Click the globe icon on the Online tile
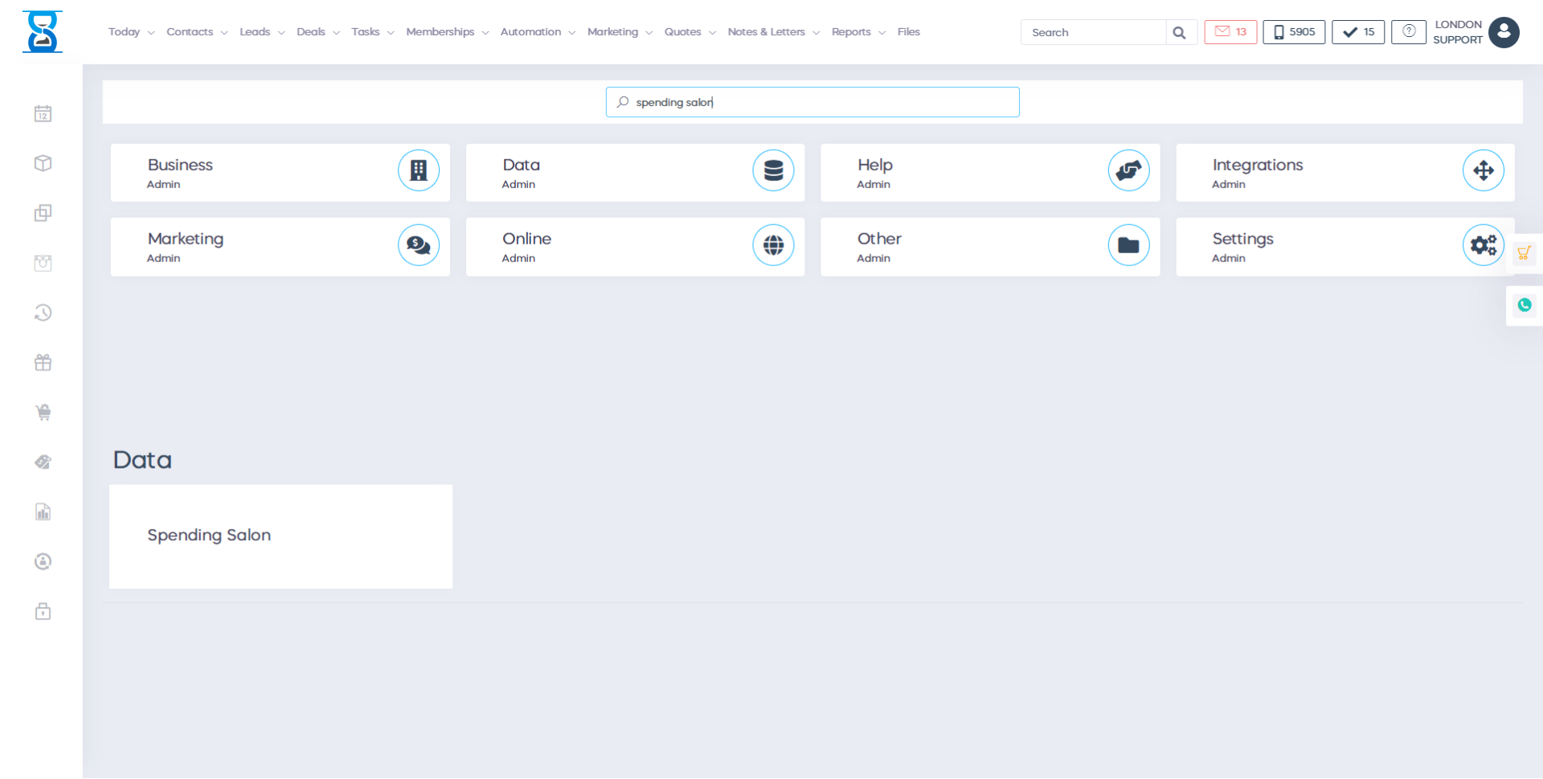Image resolution: width=1543 pixels, height=779 pixels. [773, 245]
